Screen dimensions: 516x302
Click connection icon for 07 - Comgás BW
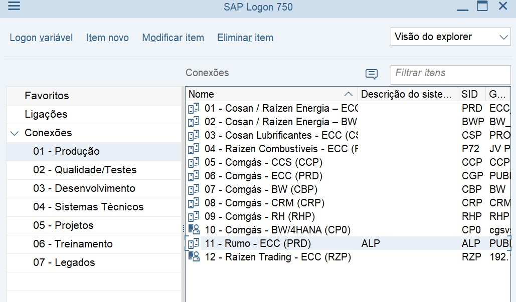point(194,189)
